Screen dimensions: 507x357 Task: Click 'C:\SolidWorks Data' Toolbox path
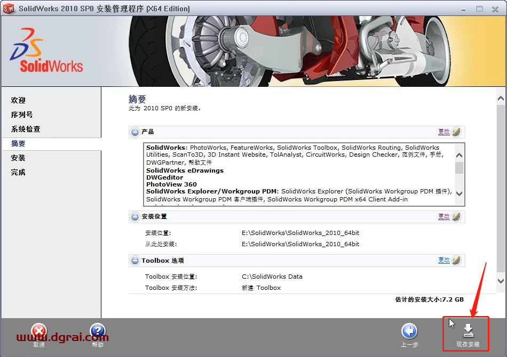272,277
